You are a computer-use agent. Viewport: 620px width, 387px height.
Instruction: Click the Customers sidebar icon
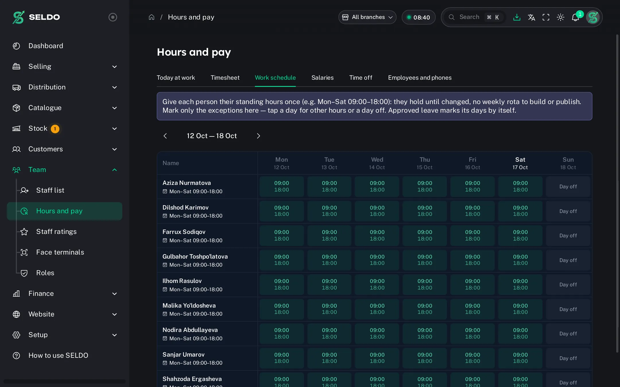16,149
